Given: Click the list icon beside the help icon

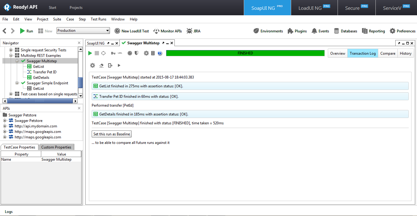Looking at the screenshot, I should [153, 53].
